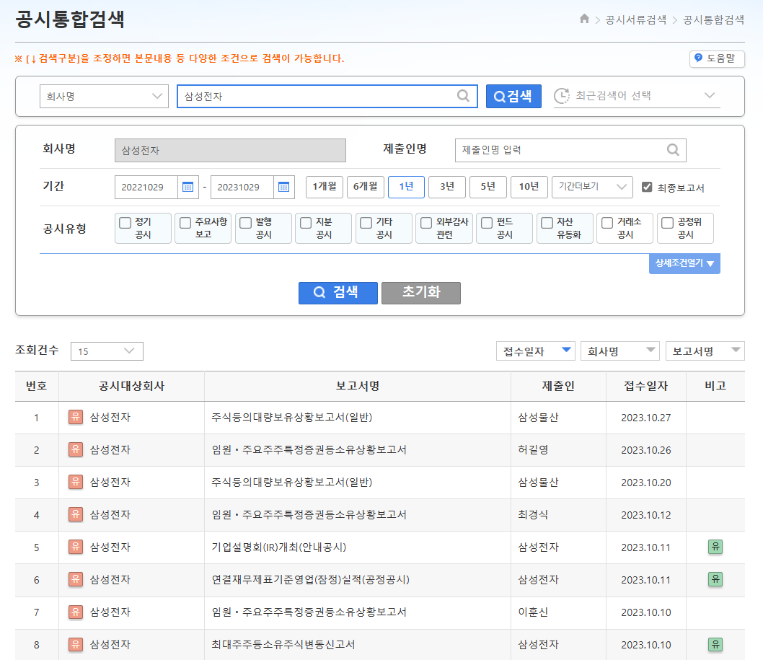This screenshot has height=660, width=763.
Task: Click the orange 유 badge in row 8
Action: click(x=76, y=645)
